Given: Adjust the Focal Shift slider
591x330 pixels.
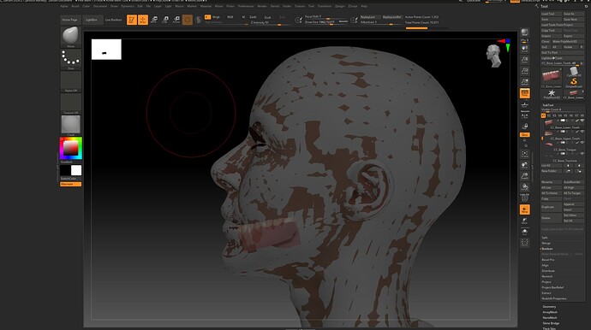Looking at the screenshot, I should pyautogui.click(x=326, y=17).
